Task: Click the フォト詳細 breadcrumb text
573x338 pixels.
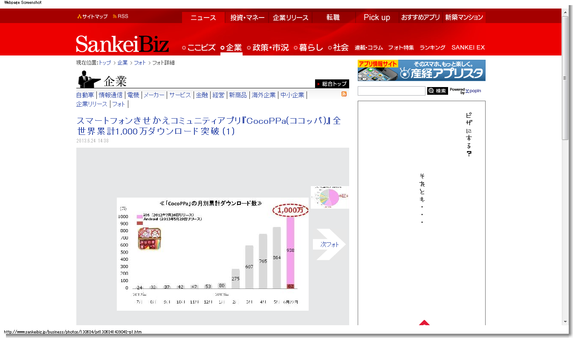Action: 163,63
